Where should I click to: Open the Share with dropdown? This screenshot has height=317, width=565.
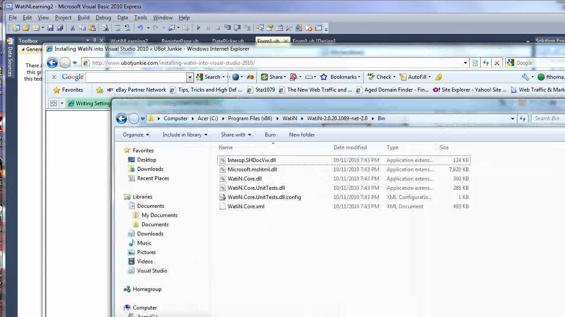(236, 135)
